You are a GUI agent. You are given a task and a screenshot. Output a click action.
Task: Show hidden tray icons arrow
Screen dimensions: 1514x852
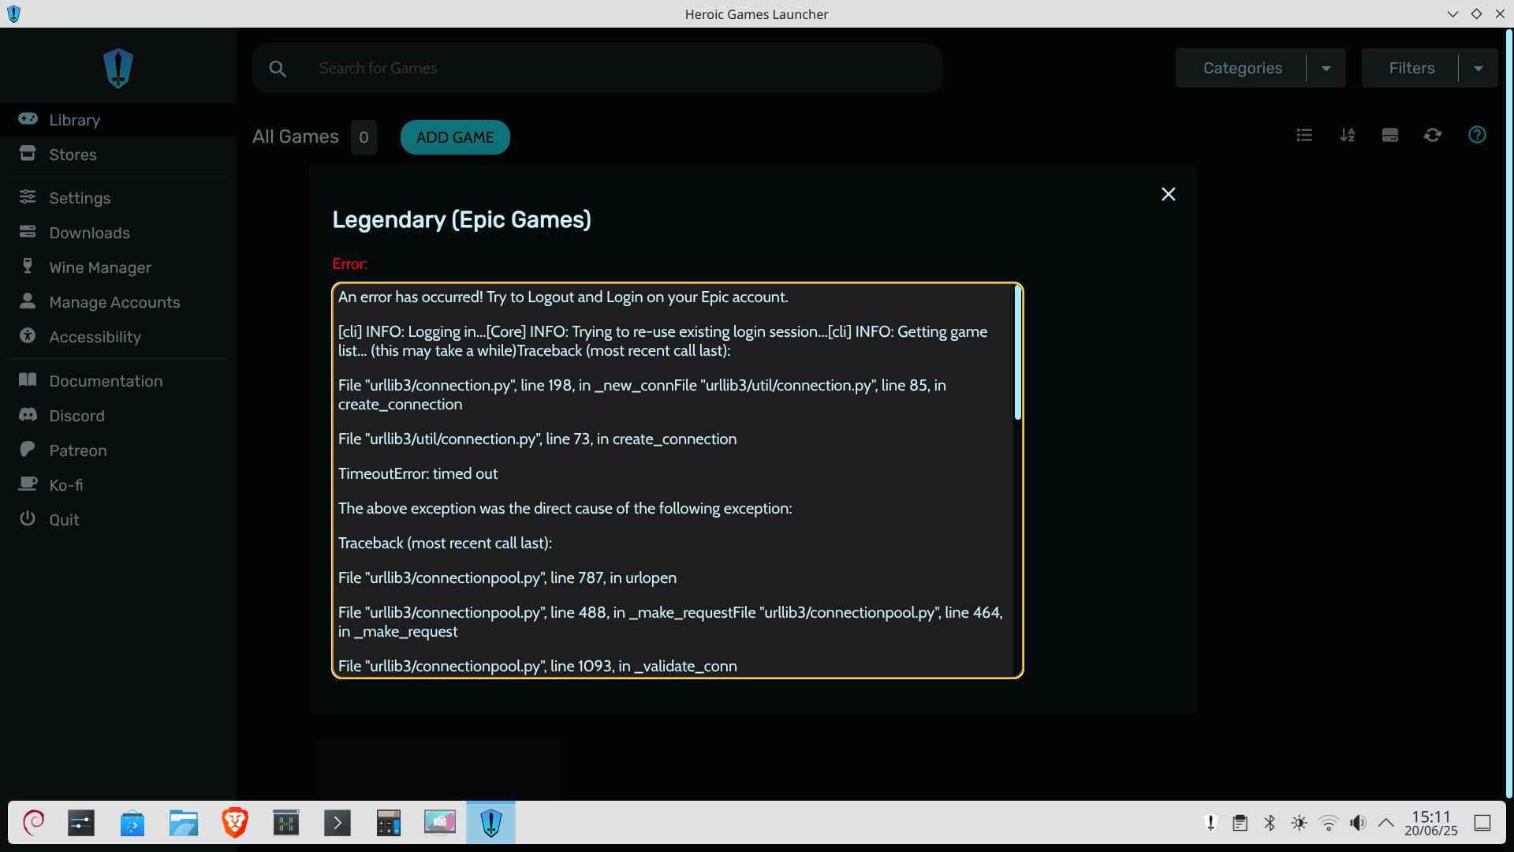tap(1385, 823)
